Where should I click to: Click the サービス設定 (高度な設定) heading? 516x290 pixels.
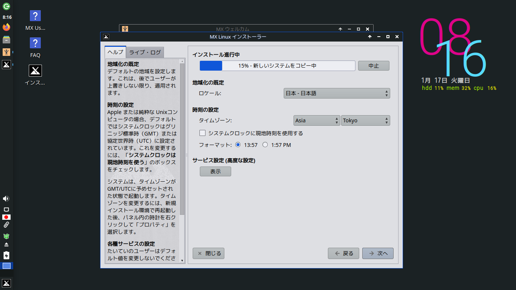point(224,160)
